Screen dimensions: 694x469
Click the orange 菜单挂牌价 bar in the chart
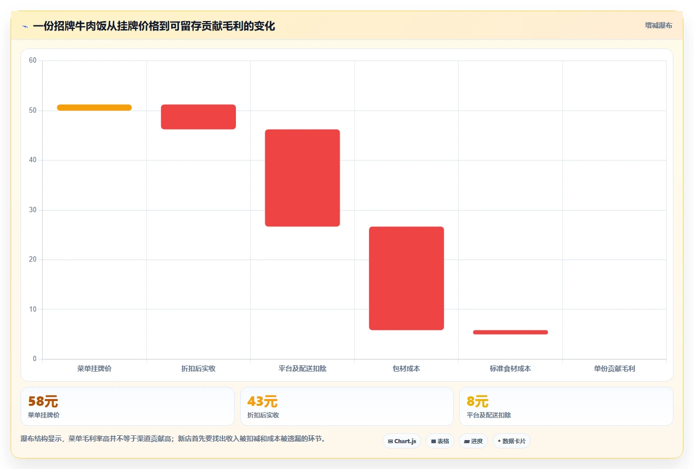pyautogui.click(x=94, y=107)
